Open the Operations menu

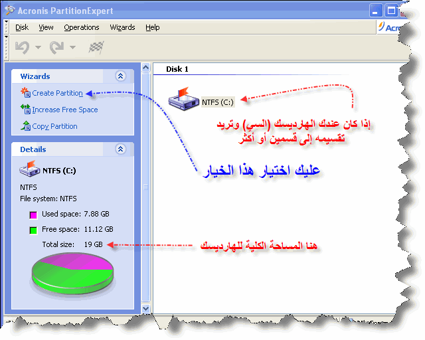(x=82, y=27)
